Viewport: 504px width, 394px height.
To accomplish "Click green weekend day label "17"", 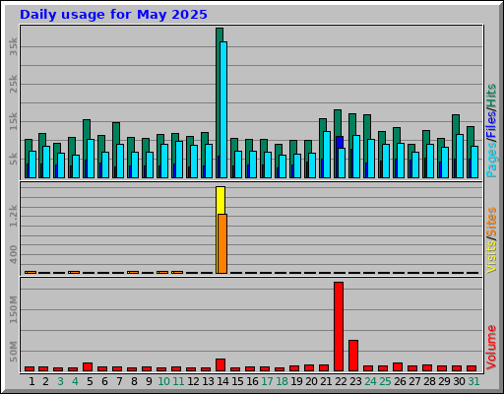I will [x=267, y=381].
